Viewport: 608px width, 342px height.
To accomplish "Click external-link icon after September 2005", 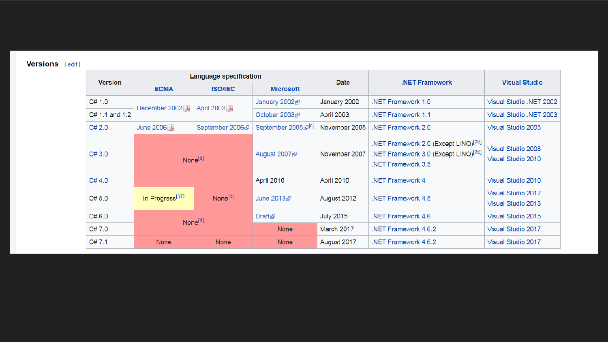I will tap(306, 128).
